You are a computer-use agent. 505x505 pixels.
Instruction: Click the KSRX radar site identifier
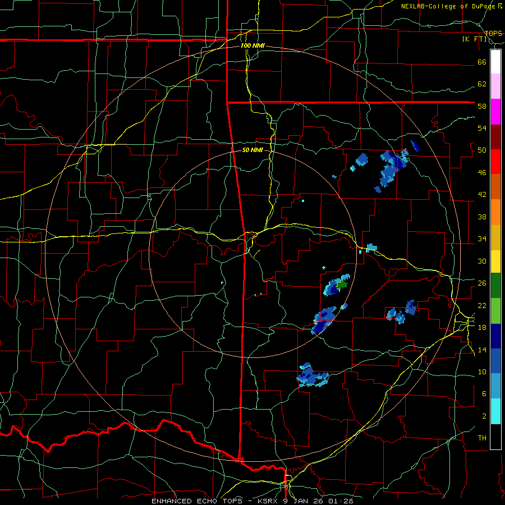[x=269, y=501]
